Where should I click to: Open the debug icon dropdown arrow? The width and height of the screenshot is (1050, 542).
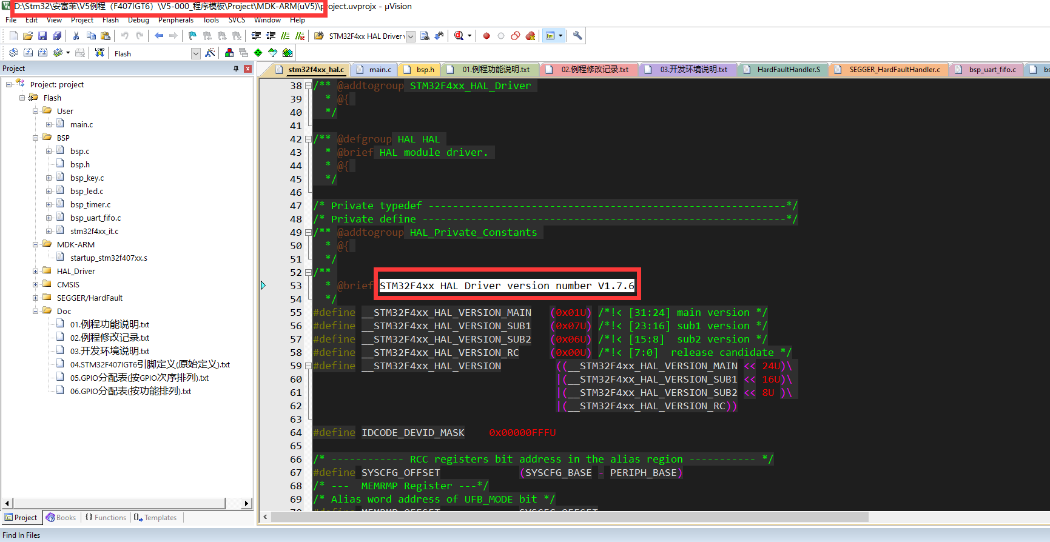pyautogui.click(x=469, y=36)
